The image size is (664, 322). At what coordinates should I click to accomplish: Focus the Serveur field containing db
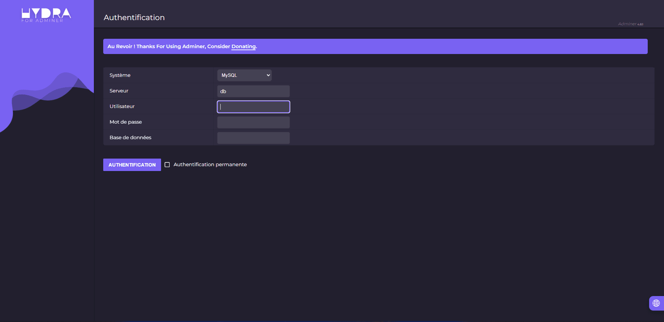(253, 91)
